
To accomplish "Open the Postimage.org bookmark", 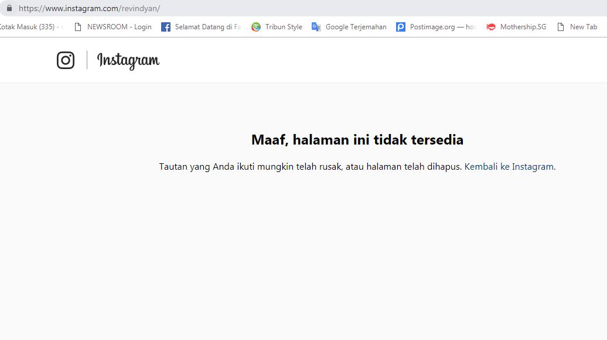I will click(x=436, y=27).
